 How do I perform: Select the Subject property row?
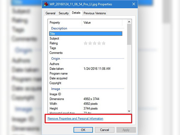tap(54, 38)
